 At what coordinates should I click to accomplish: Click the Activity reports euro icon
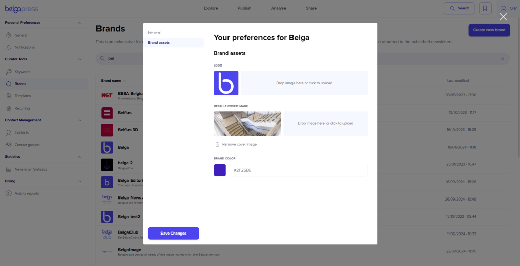[x=9, y=194]
